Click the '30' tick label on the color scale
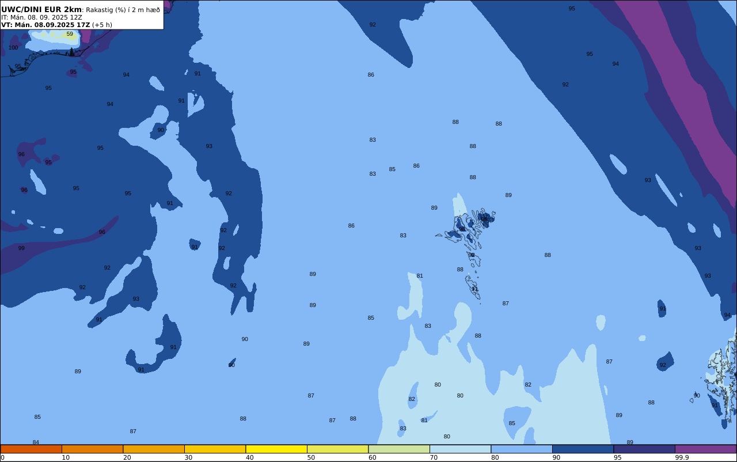The image size is (737, 462). pos(188,457)
